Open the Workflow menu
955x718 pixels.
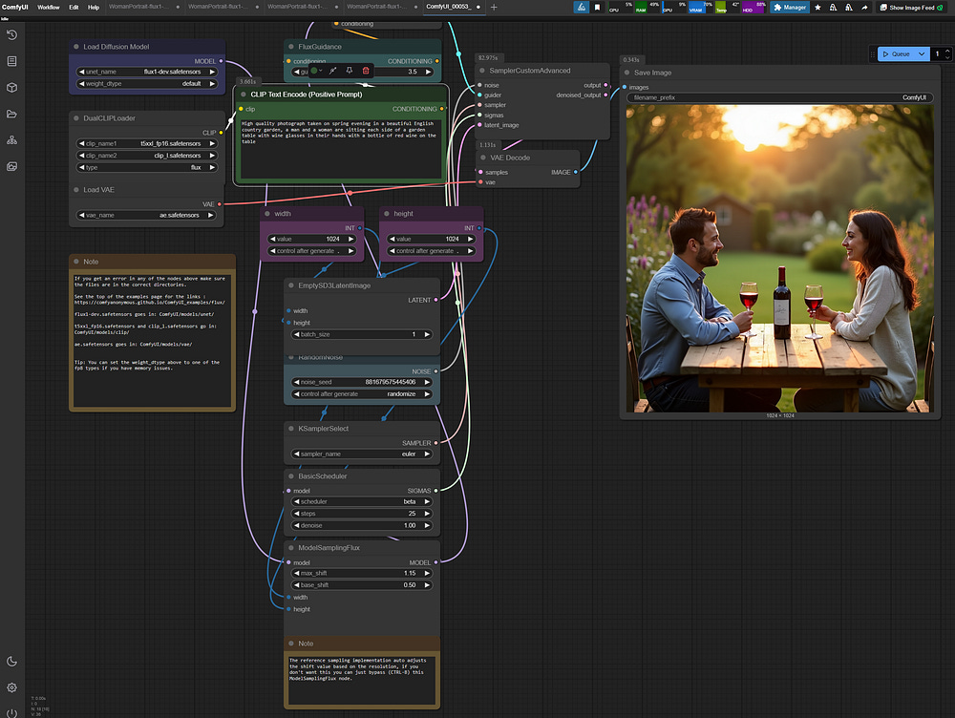pos(48,7)
